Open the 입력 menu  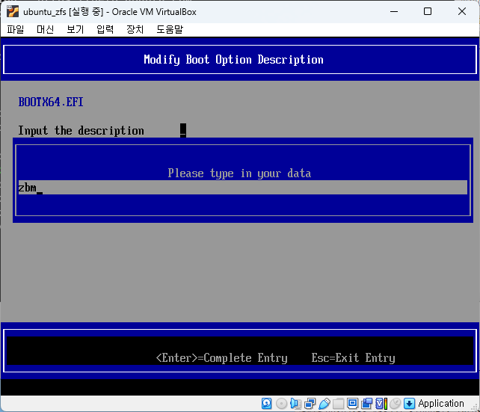point(105,29)
